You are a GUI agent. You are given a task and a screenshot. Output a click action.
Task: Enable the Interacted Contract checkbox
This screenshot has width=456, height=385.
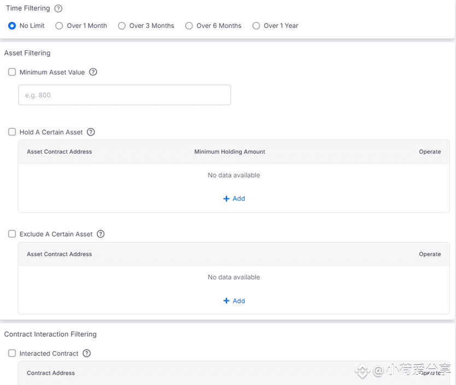pos(12,353)
